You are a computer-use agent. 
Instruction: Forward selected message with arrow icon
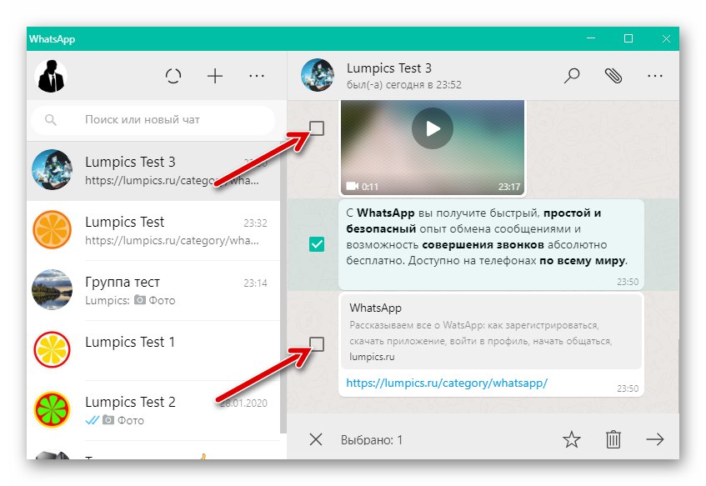click(655, 439)
